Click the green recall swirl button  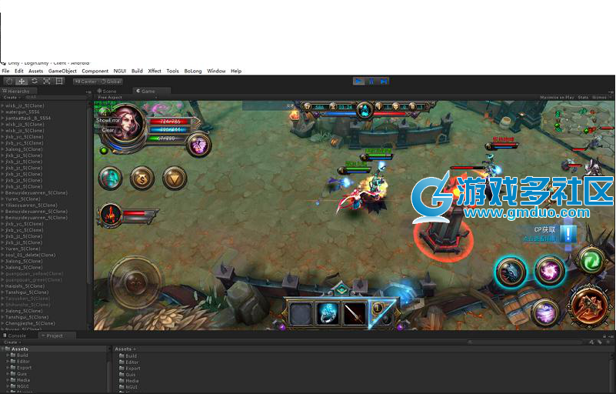[x=591, y=260]
